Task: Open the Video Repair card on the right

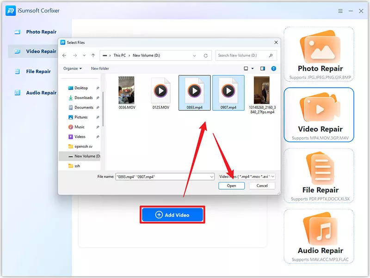Action: pos(319,115)
